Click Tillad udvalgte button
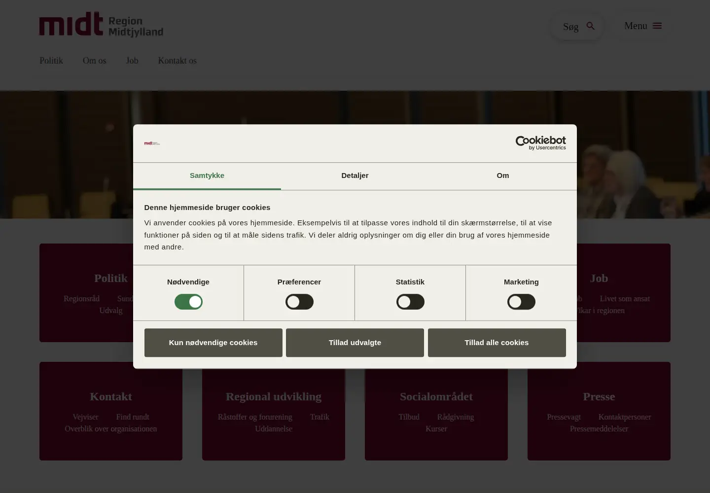 tap(355, 343)
